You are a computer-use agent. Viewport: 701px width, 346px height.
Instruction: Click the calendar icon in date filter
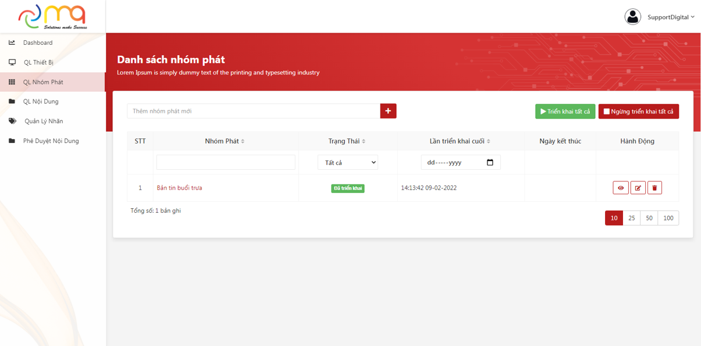pos(490,162)
